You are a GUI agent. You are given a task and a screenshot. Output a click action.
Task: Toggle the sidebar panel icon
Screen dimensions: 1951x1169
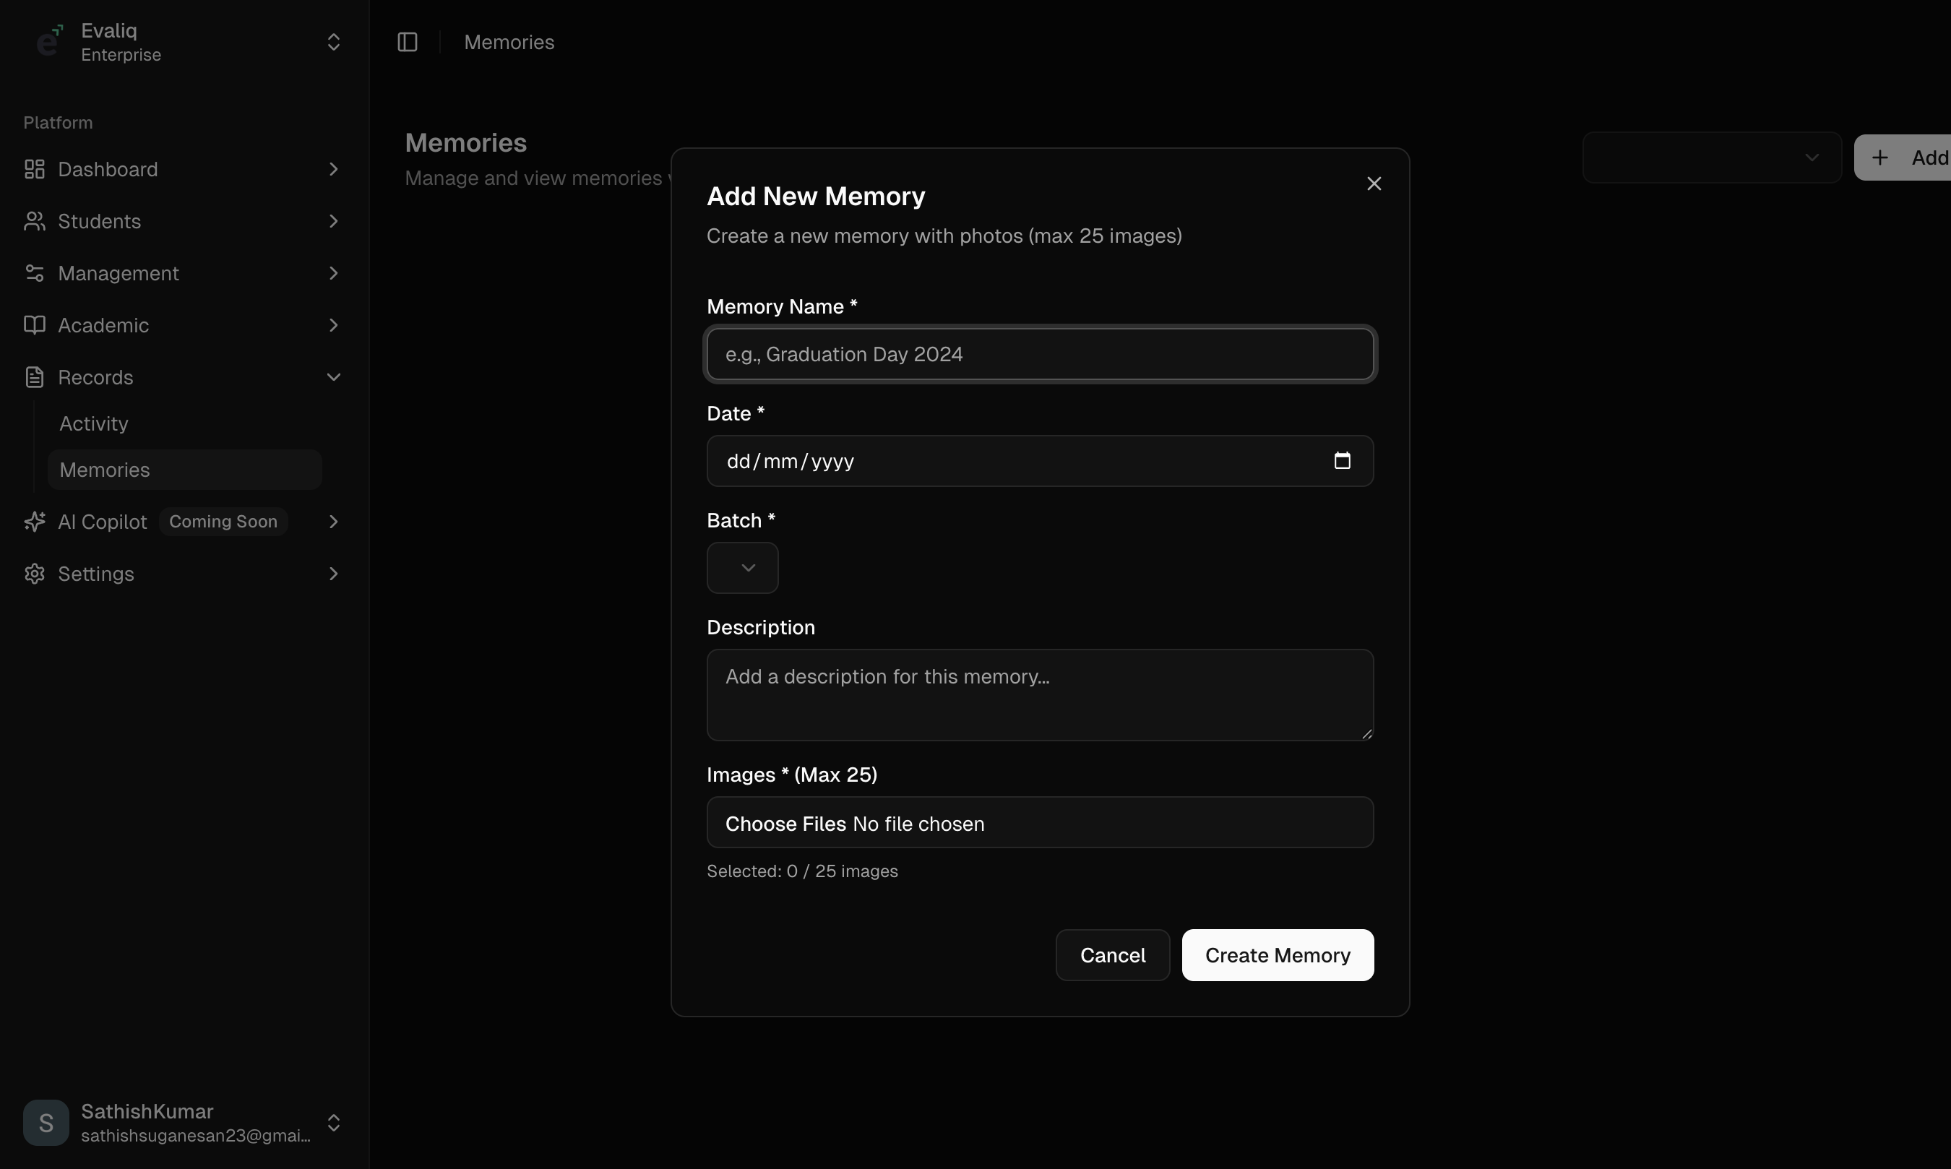point(408,42)
